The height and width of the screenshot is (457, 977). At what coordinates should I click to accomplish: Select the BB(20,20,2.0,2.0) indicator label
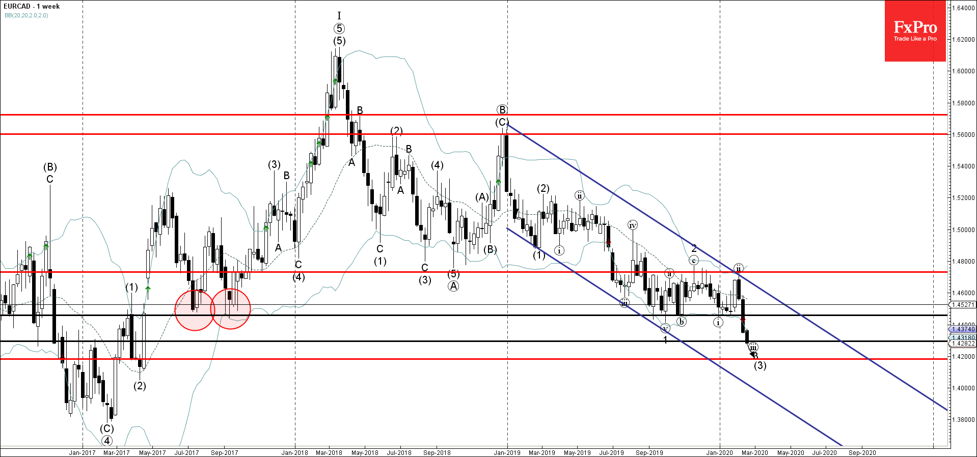pos(26,15)
